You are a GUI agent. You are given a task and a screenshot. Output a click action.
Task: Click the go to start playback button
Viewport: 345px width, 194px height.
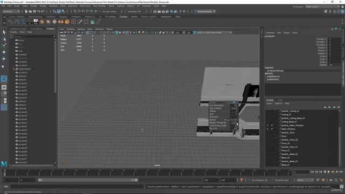pos(312,172)
